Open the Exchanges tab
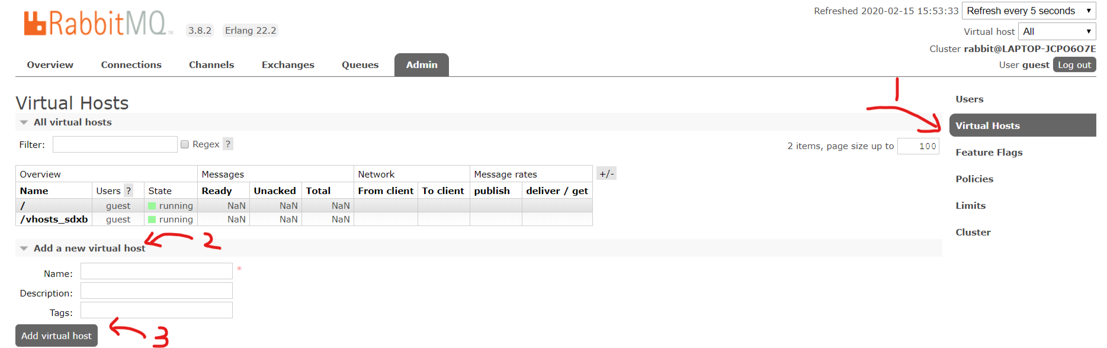 pyautogui.click(x=288, y=65)
